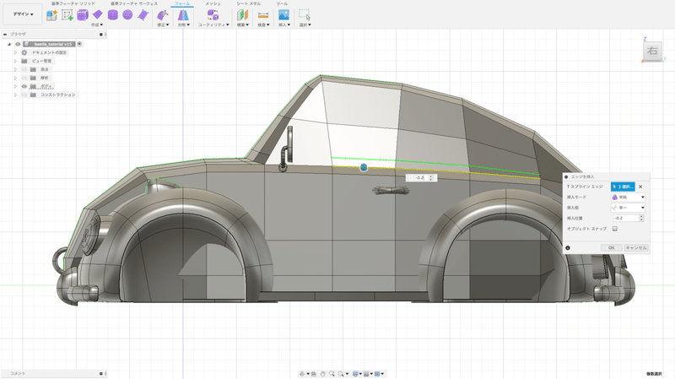Open the Insert Side (挿入側) dropdown

click(627, 208)
